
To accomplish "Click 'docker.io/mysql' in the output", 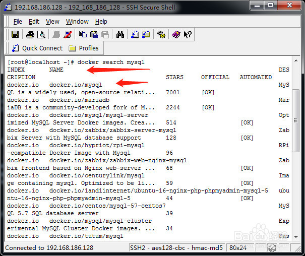I will [x=76, y=85].
